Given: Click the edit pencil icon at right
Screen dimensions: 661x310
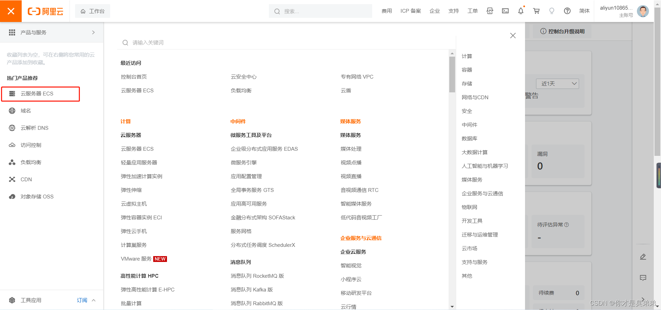Looking at the screenshot, I should [643, 257].
